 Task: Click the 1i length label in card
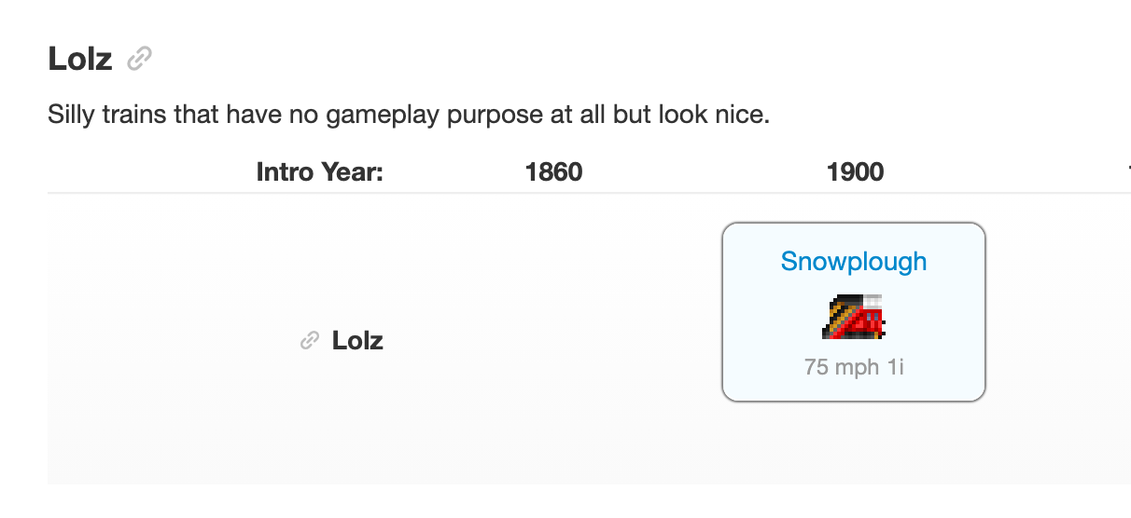click(x=895, y=367)
